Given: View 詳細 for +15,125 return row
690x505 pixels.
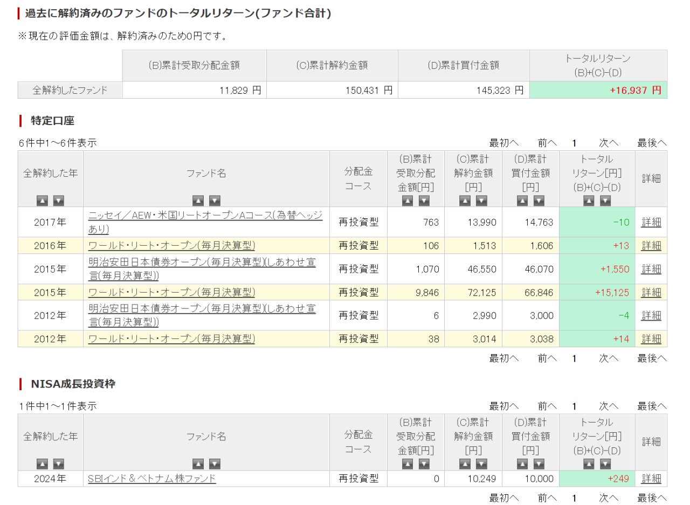Looking at the screenshot, I should click(651, 292).
